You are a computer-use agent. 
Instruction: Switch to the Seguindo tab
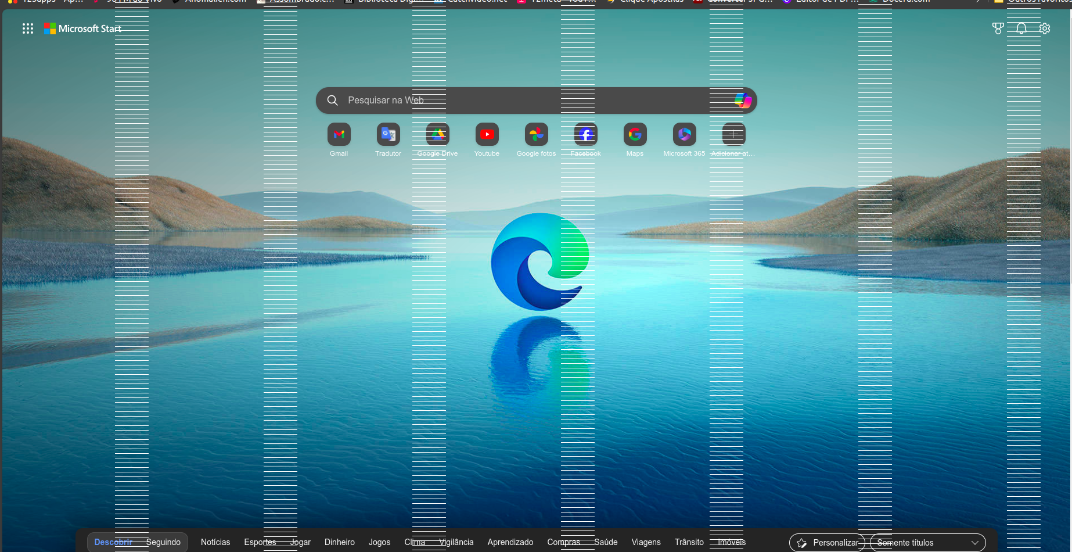pyautogui.click(x=163, y=542)
